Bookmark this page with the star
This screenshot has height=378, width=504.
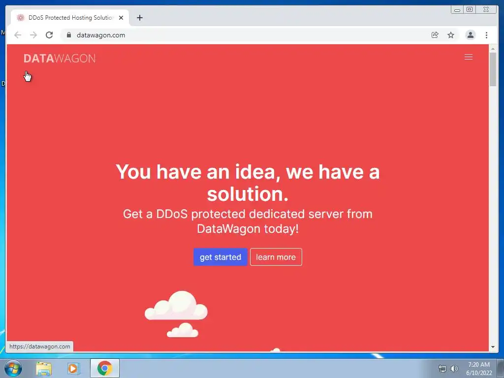click(x=451, y=35)
